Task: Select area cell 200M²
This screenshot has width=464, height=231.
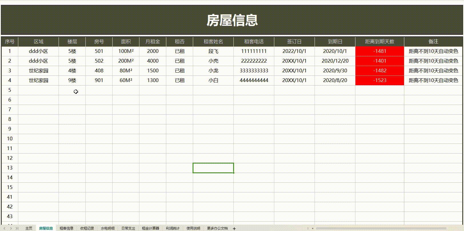Action: tap(126, 61)
